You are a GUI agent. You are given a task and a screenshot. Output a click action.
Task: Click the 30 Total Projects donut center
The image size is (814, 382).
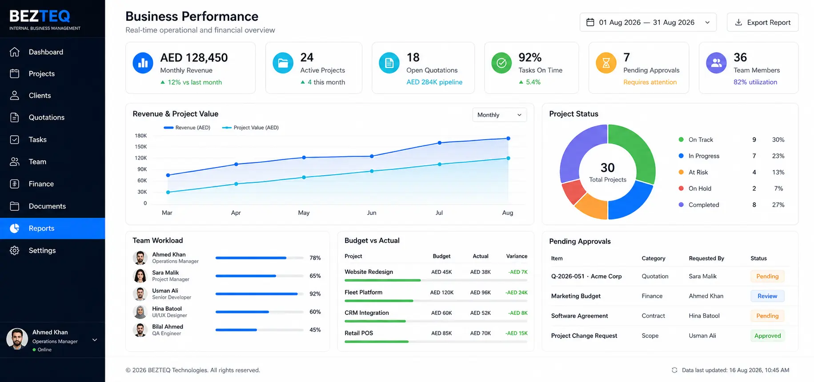click(x=608, y=172)
